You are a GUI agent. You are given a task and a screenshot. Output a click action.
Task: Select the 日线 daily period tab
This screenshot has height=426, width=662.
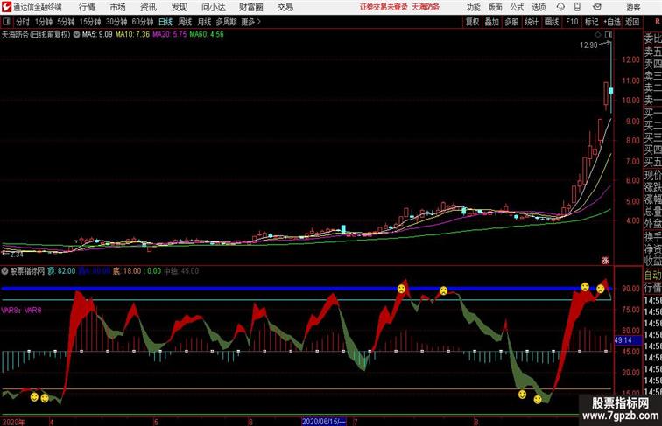coord(165,22)
